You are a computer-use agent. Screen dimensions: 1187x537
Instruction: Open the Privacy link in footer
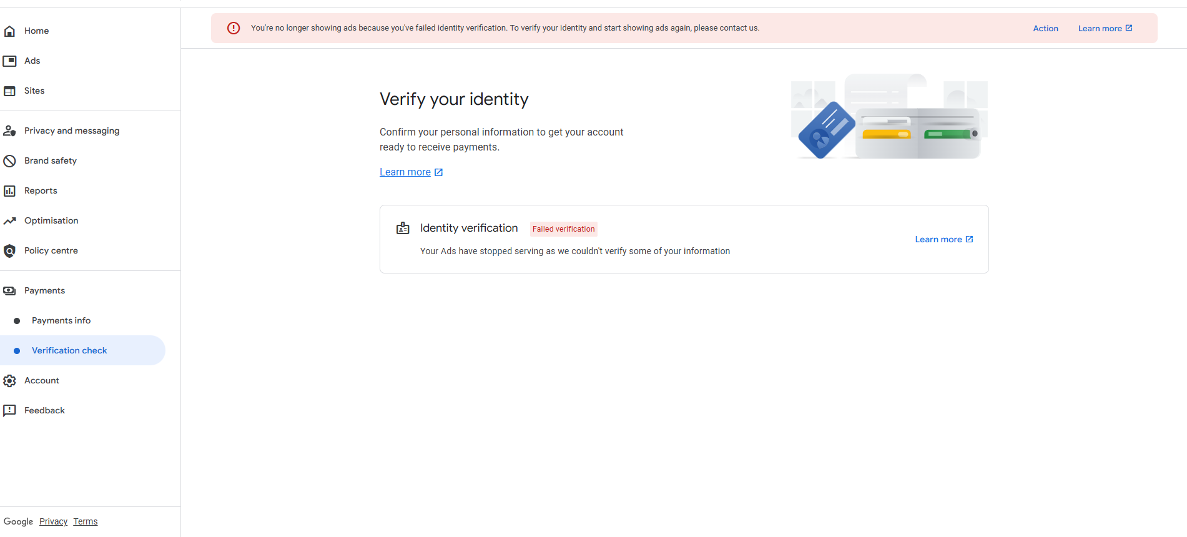53,521
